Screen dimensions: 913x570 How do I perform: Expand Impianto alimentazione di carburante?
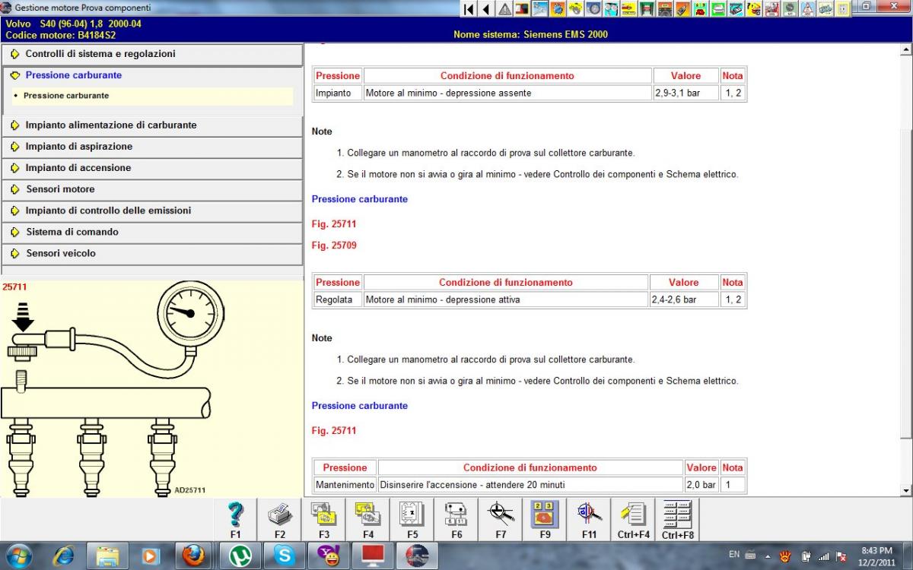(152, 125)
